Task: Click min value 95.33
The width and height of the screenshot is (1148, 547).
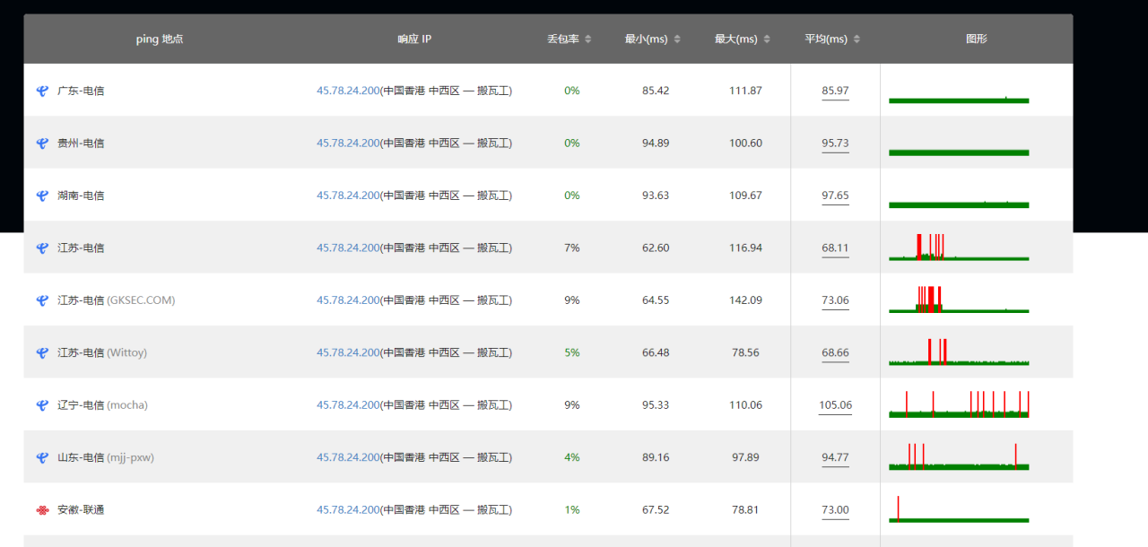Action: click(656, 405)
